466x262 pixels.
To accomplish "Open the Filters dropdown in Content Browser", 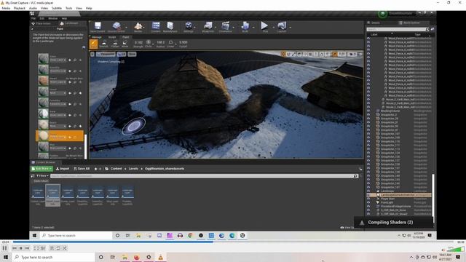I will point(42,176).
